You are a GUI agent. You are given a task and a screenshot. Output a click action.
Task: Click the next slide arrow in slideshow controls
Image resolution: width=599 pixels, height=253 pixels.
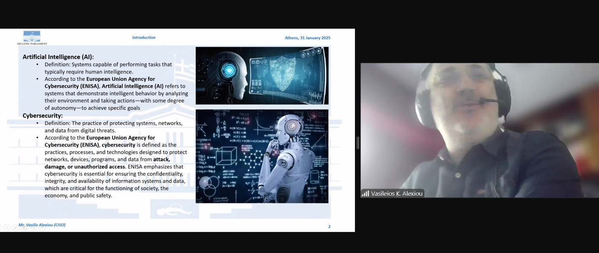(x=7, y=228)
